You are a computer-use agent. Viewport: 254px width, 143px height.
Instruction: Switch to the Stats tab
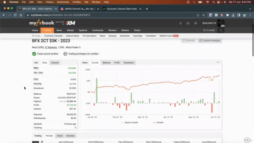(x=44, y=63)
